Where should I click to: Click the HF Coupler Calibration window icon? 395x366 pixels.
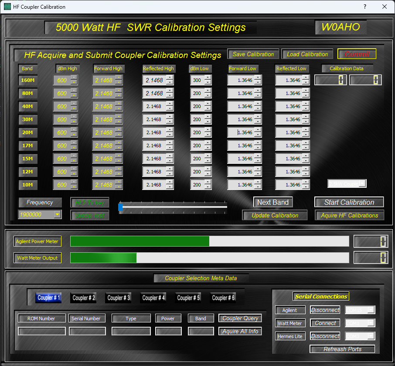pyautogui.click(x=7, y=7)
